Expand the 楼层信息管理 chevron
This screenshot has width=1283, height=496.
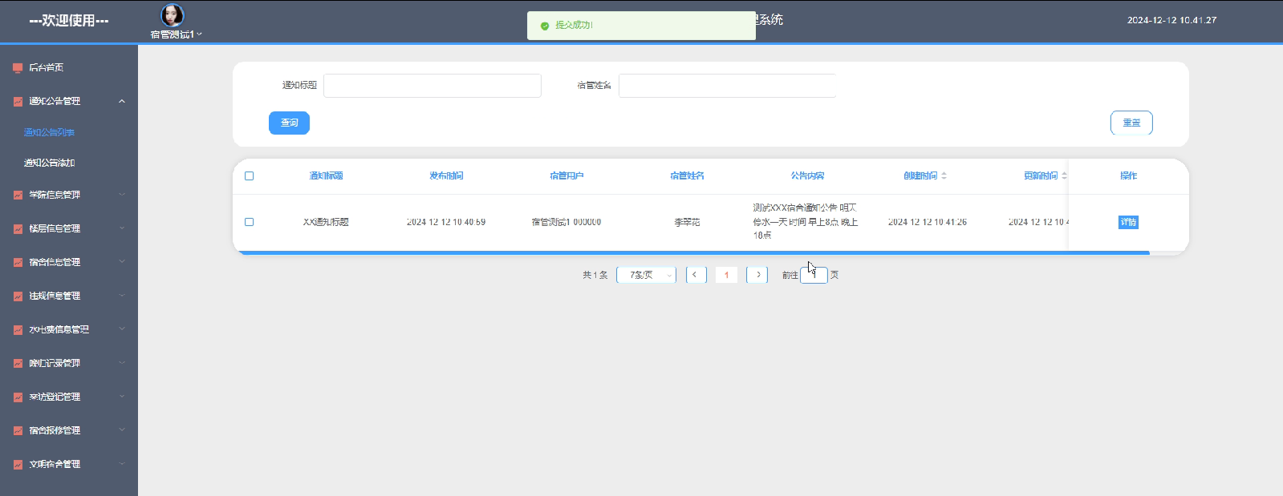pyautogui.click(x=122, y=228)
